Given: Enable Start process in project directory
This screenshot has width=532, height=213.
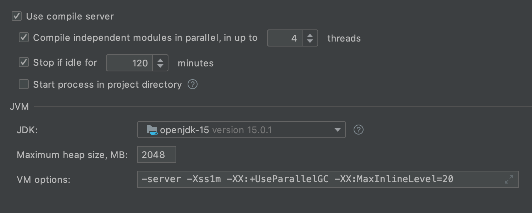Looking at the screenshot, I should click(24, 84).
